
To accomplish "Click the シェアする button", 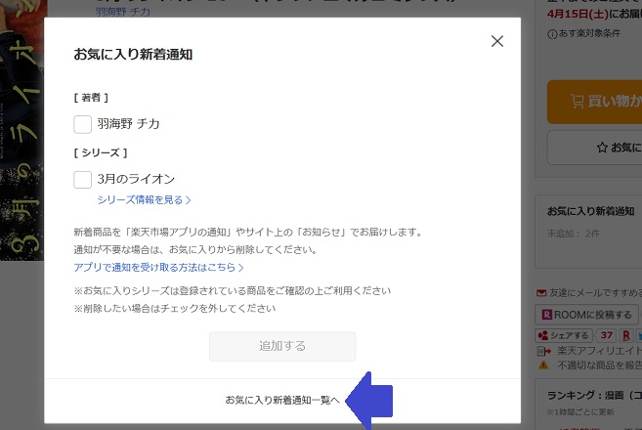I will point(564,335).
